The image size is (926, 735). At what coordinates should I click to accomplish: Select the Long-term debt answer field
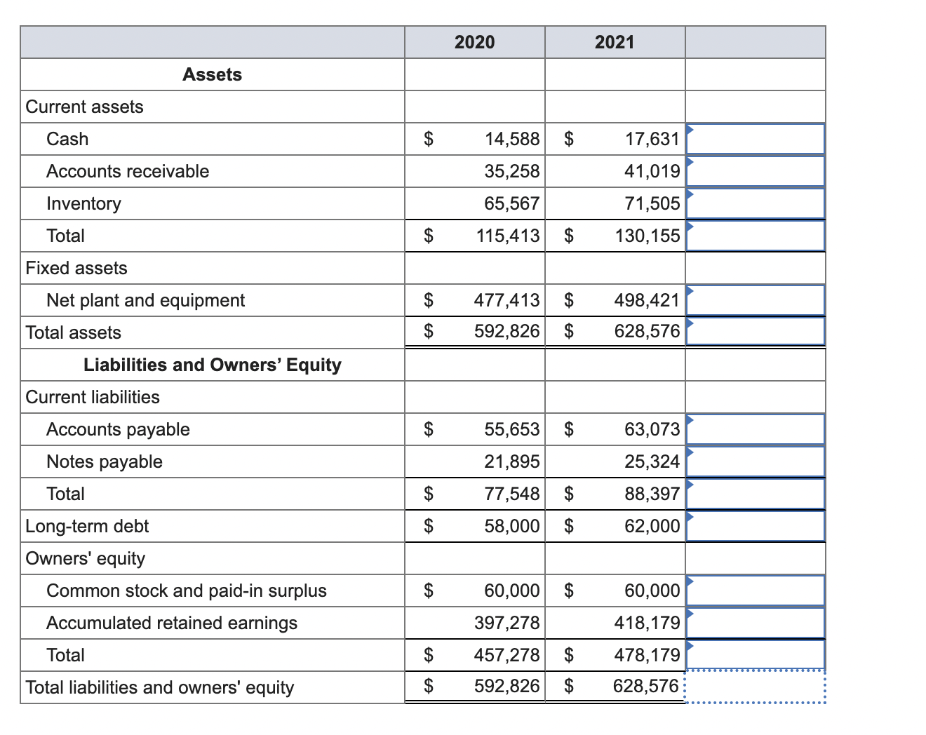(756, 526)
